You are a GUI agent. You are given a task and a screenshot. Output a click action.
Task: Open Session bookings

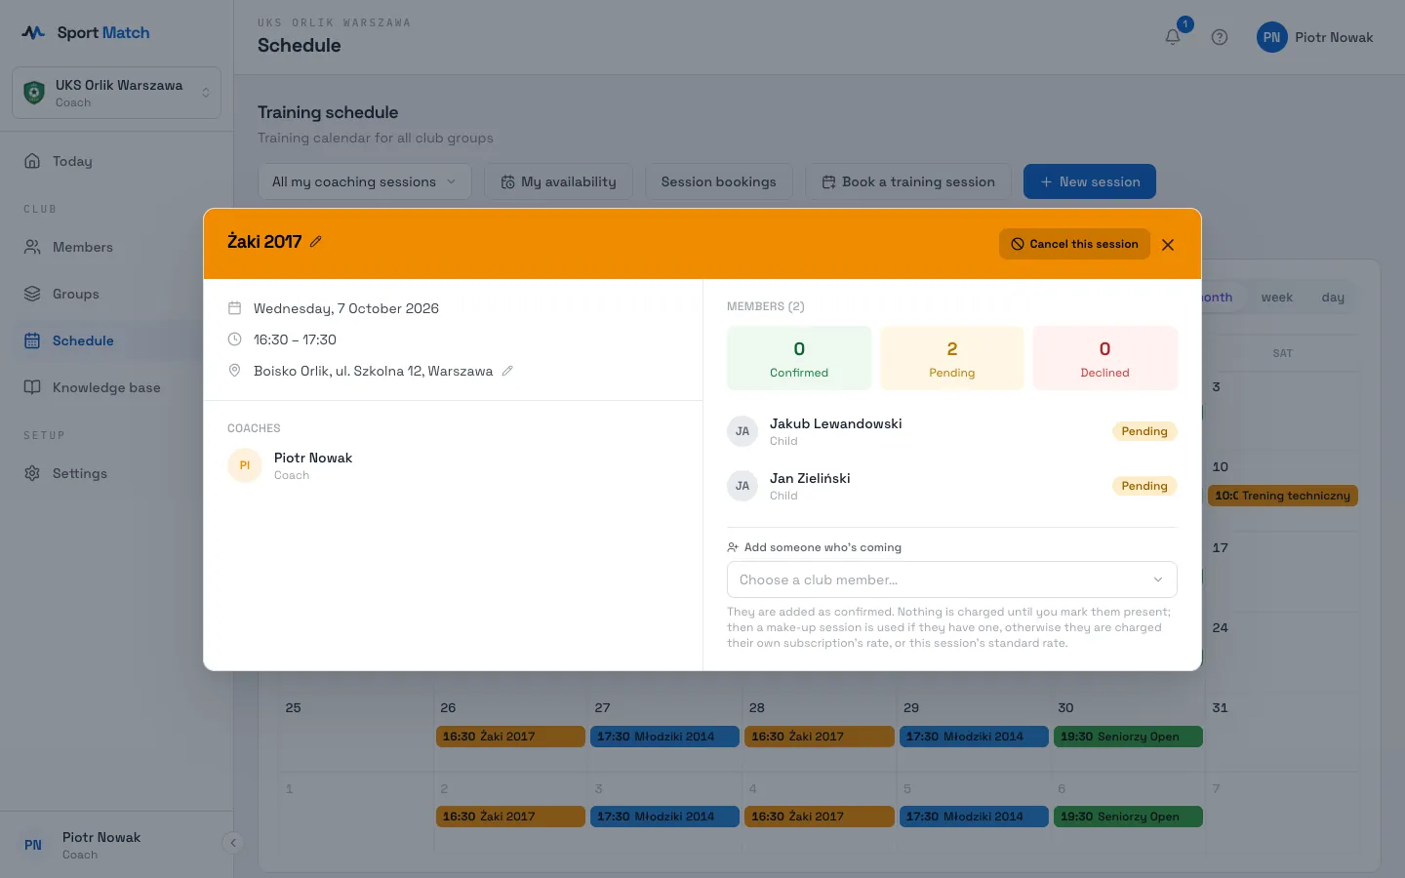719,181
